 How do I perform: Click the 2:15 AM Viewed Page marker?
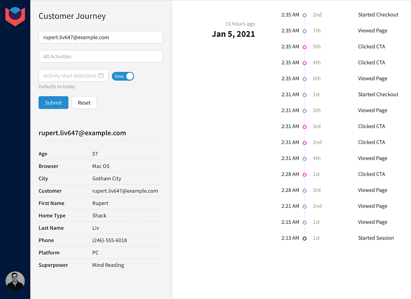[x=305, y=223]
